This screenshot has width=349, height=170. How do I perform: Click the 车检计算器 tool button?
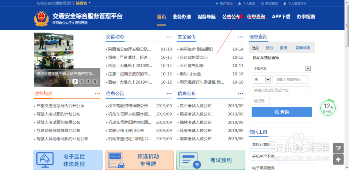(282, 144)
